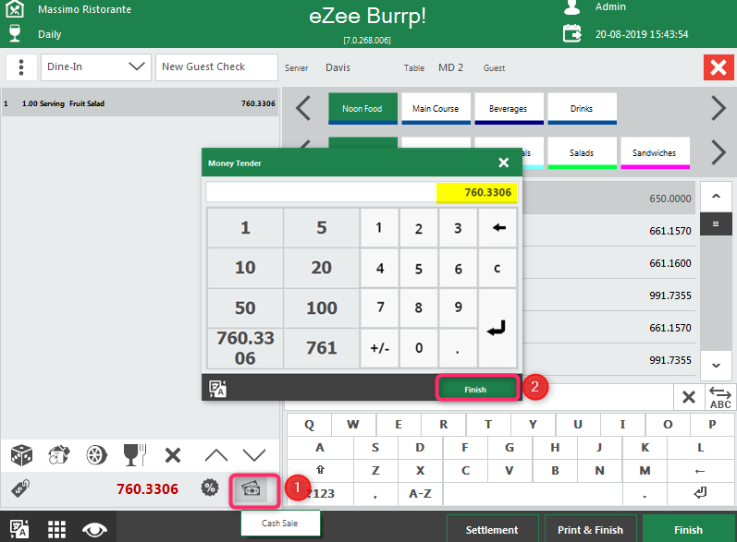Open the grid menu icon in bottom bar
The width and height of the screenshot is (737, 542).
57,529
